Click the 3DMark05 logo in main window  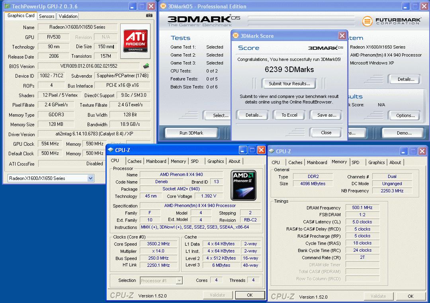[203, 21]
